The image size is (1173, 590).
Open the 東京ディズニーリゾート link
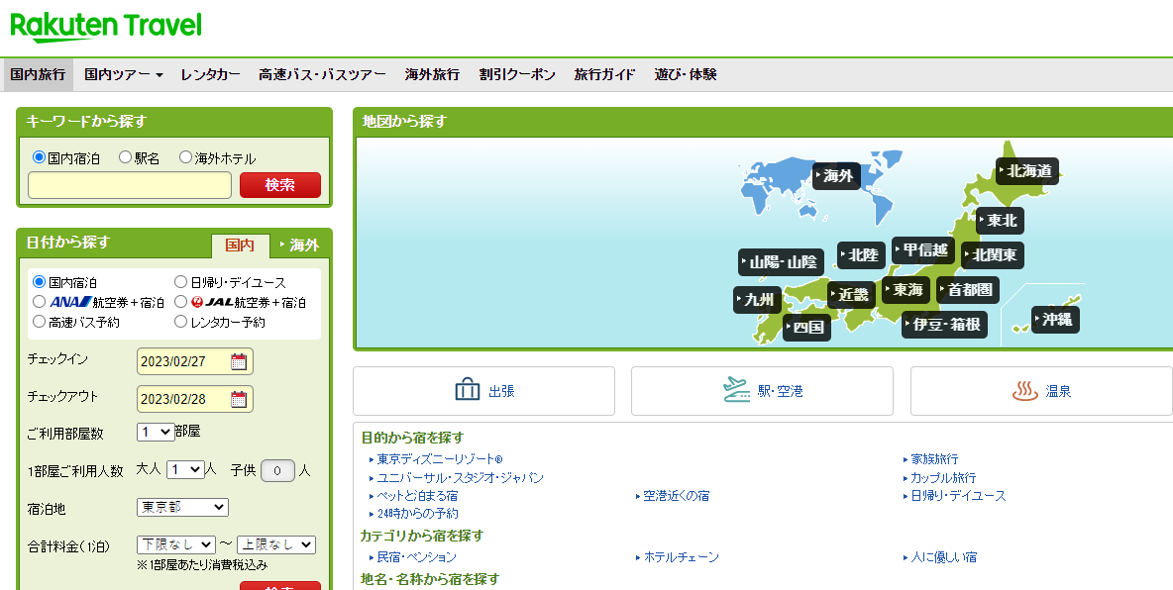click(x=440, y=459)
